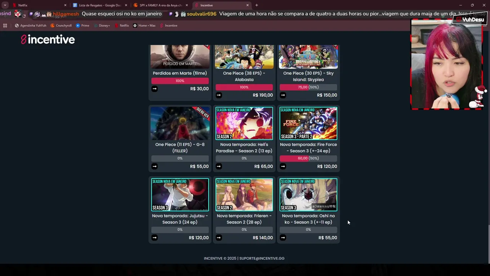This screenshot has width=490, height=276.
Task: Click hillgamesh username in chat ticker
Action: [x=66, y=14]
